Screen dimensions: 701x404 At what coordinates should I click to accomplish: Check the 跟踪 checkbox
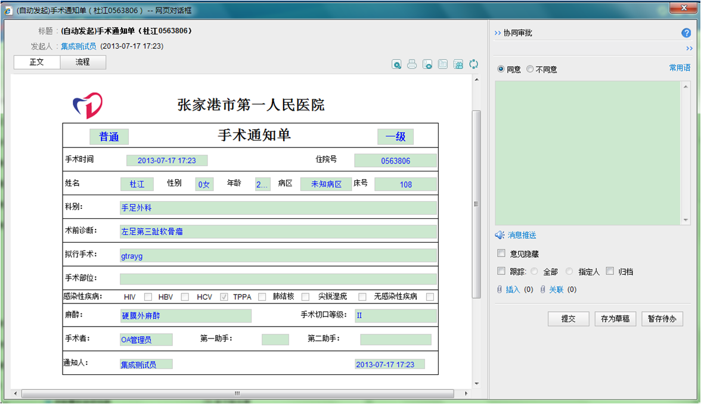(x=501, y=271)
